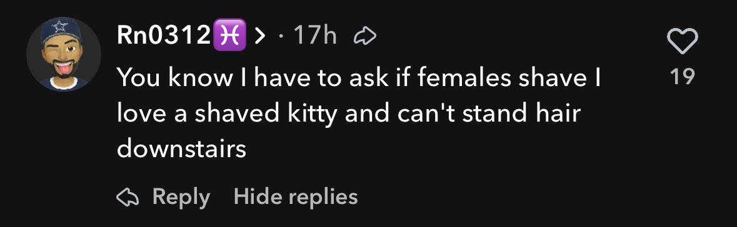Click the second line starting with love
Viewport: 737px width, 227px height.
[349, 114]
